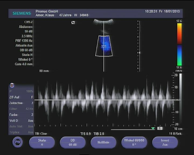Click the Doppler sample gate marker
The image size is (194, 155).
104,47
